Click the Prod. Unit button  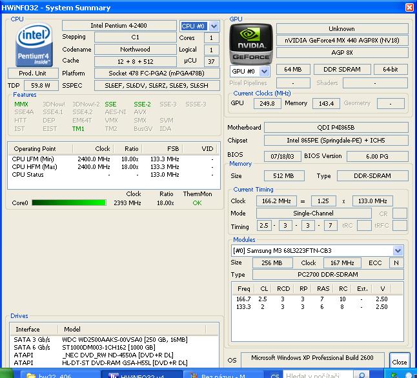(x=33, y=73)
